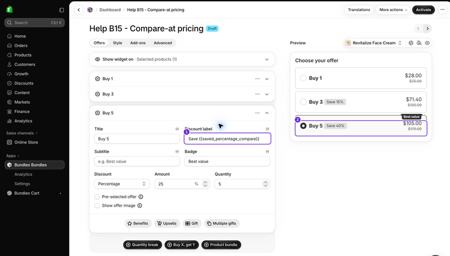The height and width of the screenshot is (256, 450).
Task: Click the variable insert icon beside Title
Action: (177, 129)
